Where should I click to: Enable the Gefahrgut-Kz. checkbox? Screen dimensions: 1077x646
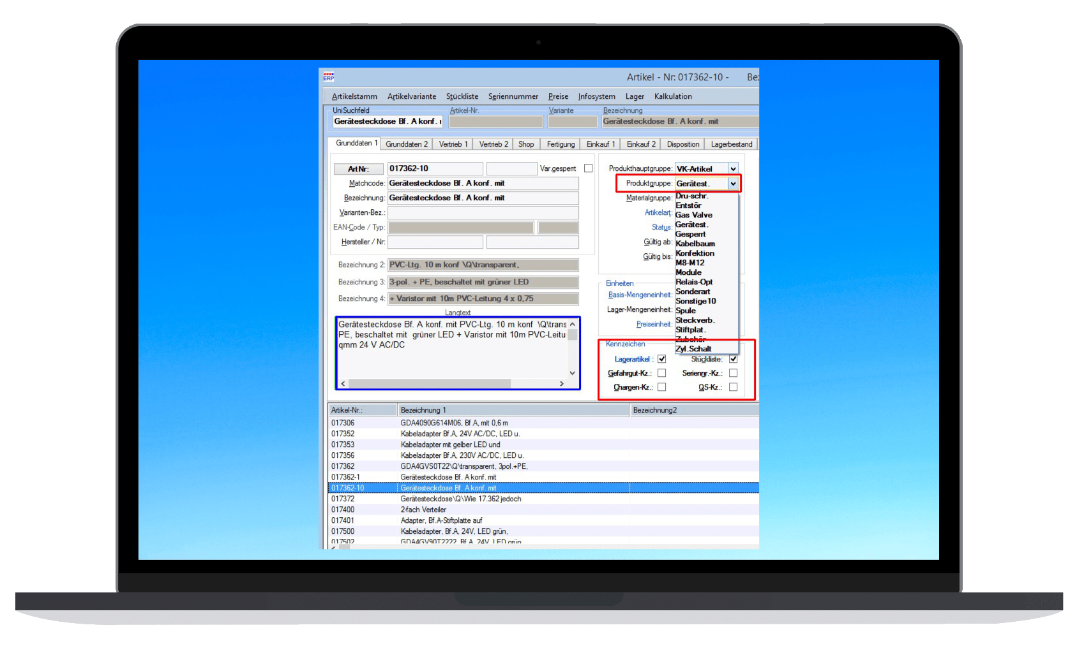pos(662,373)
